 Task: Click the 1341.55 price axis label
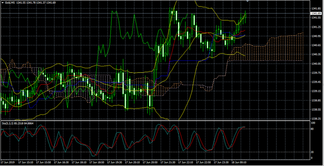[x=316, y=18]
